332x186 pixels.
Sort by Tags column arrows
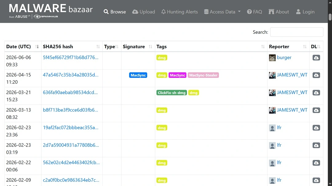(263, 47)
